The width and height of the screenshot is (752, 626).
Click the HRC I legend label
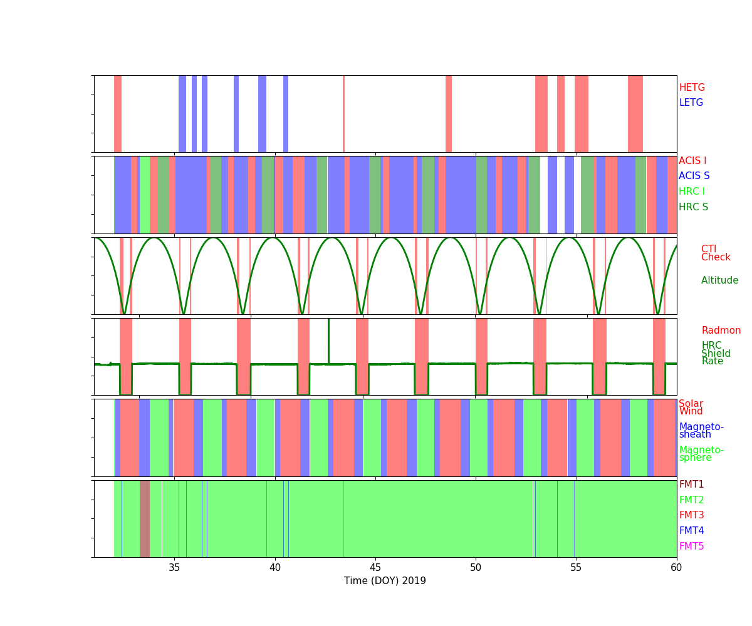point(692,192)
